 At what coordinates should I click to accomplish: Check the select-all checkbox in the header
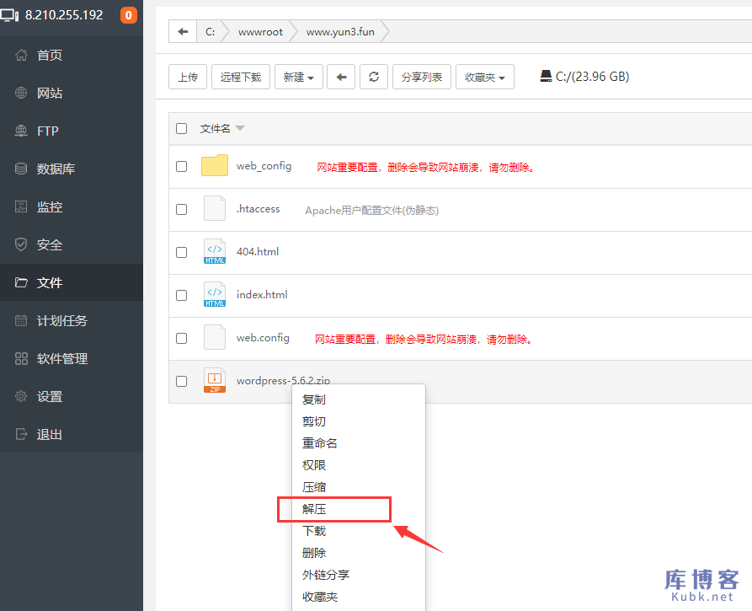181,127
